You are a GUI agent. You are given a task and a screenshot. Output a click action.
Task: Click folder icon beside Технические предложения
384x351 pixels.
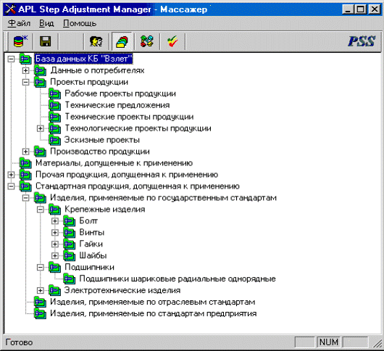(54, 105)
